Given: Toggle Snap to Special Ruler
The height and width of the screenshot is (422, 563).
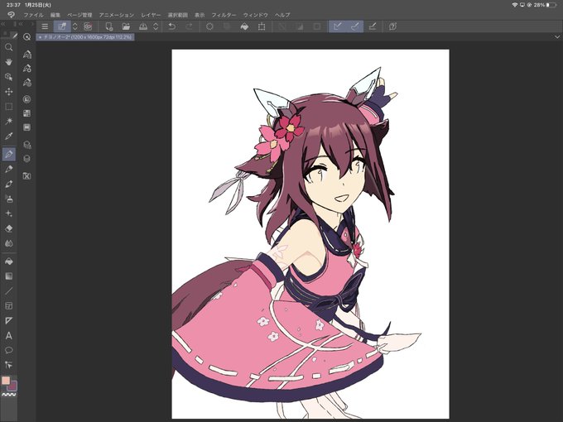Looking at the screenshot, I should [x=354, y=26].
